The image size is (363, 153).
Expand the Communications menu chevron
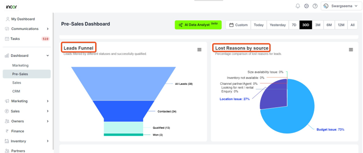(47, 29)
